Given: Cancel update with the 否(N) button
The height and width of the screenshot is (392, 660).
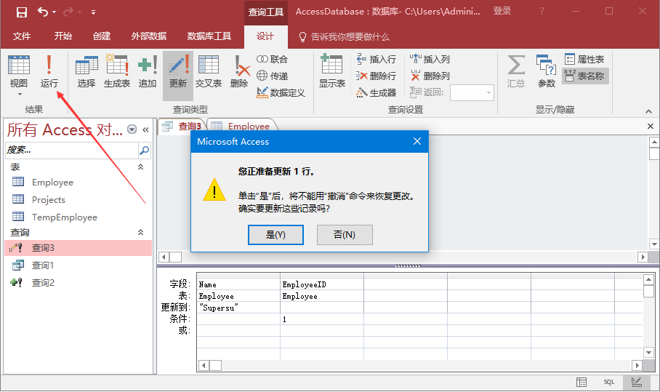Looking at the screenshot, I should pyautogui.click(x=345, y=235).
